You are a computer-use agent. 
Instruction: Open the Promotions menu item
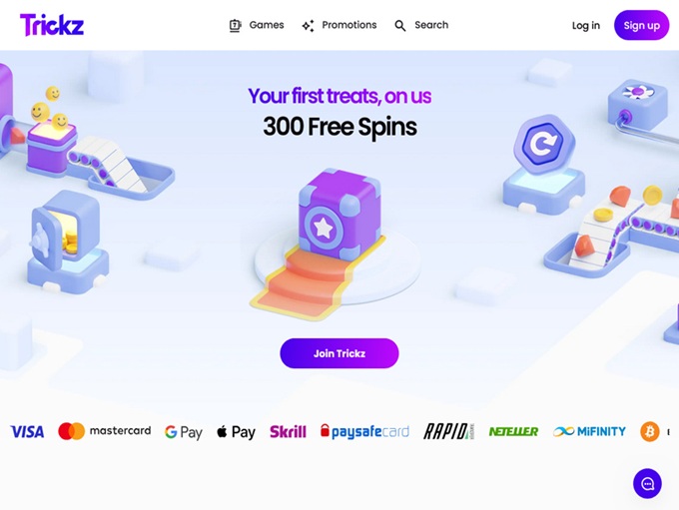pyautogui.click(x=339, y=25)
